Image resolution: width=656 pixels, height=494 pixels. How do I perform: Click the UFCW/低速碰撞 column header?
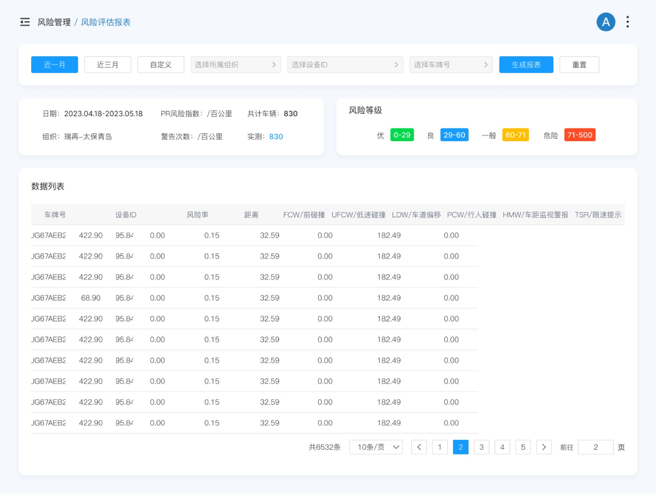coord(358,215)
